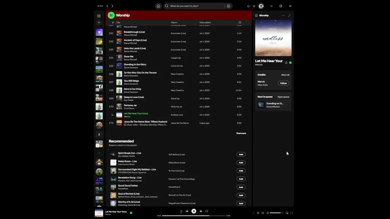Viewport: 390px width, 219px height.
Task: Collapse Your Library sidebar
Action: point(99,16)
